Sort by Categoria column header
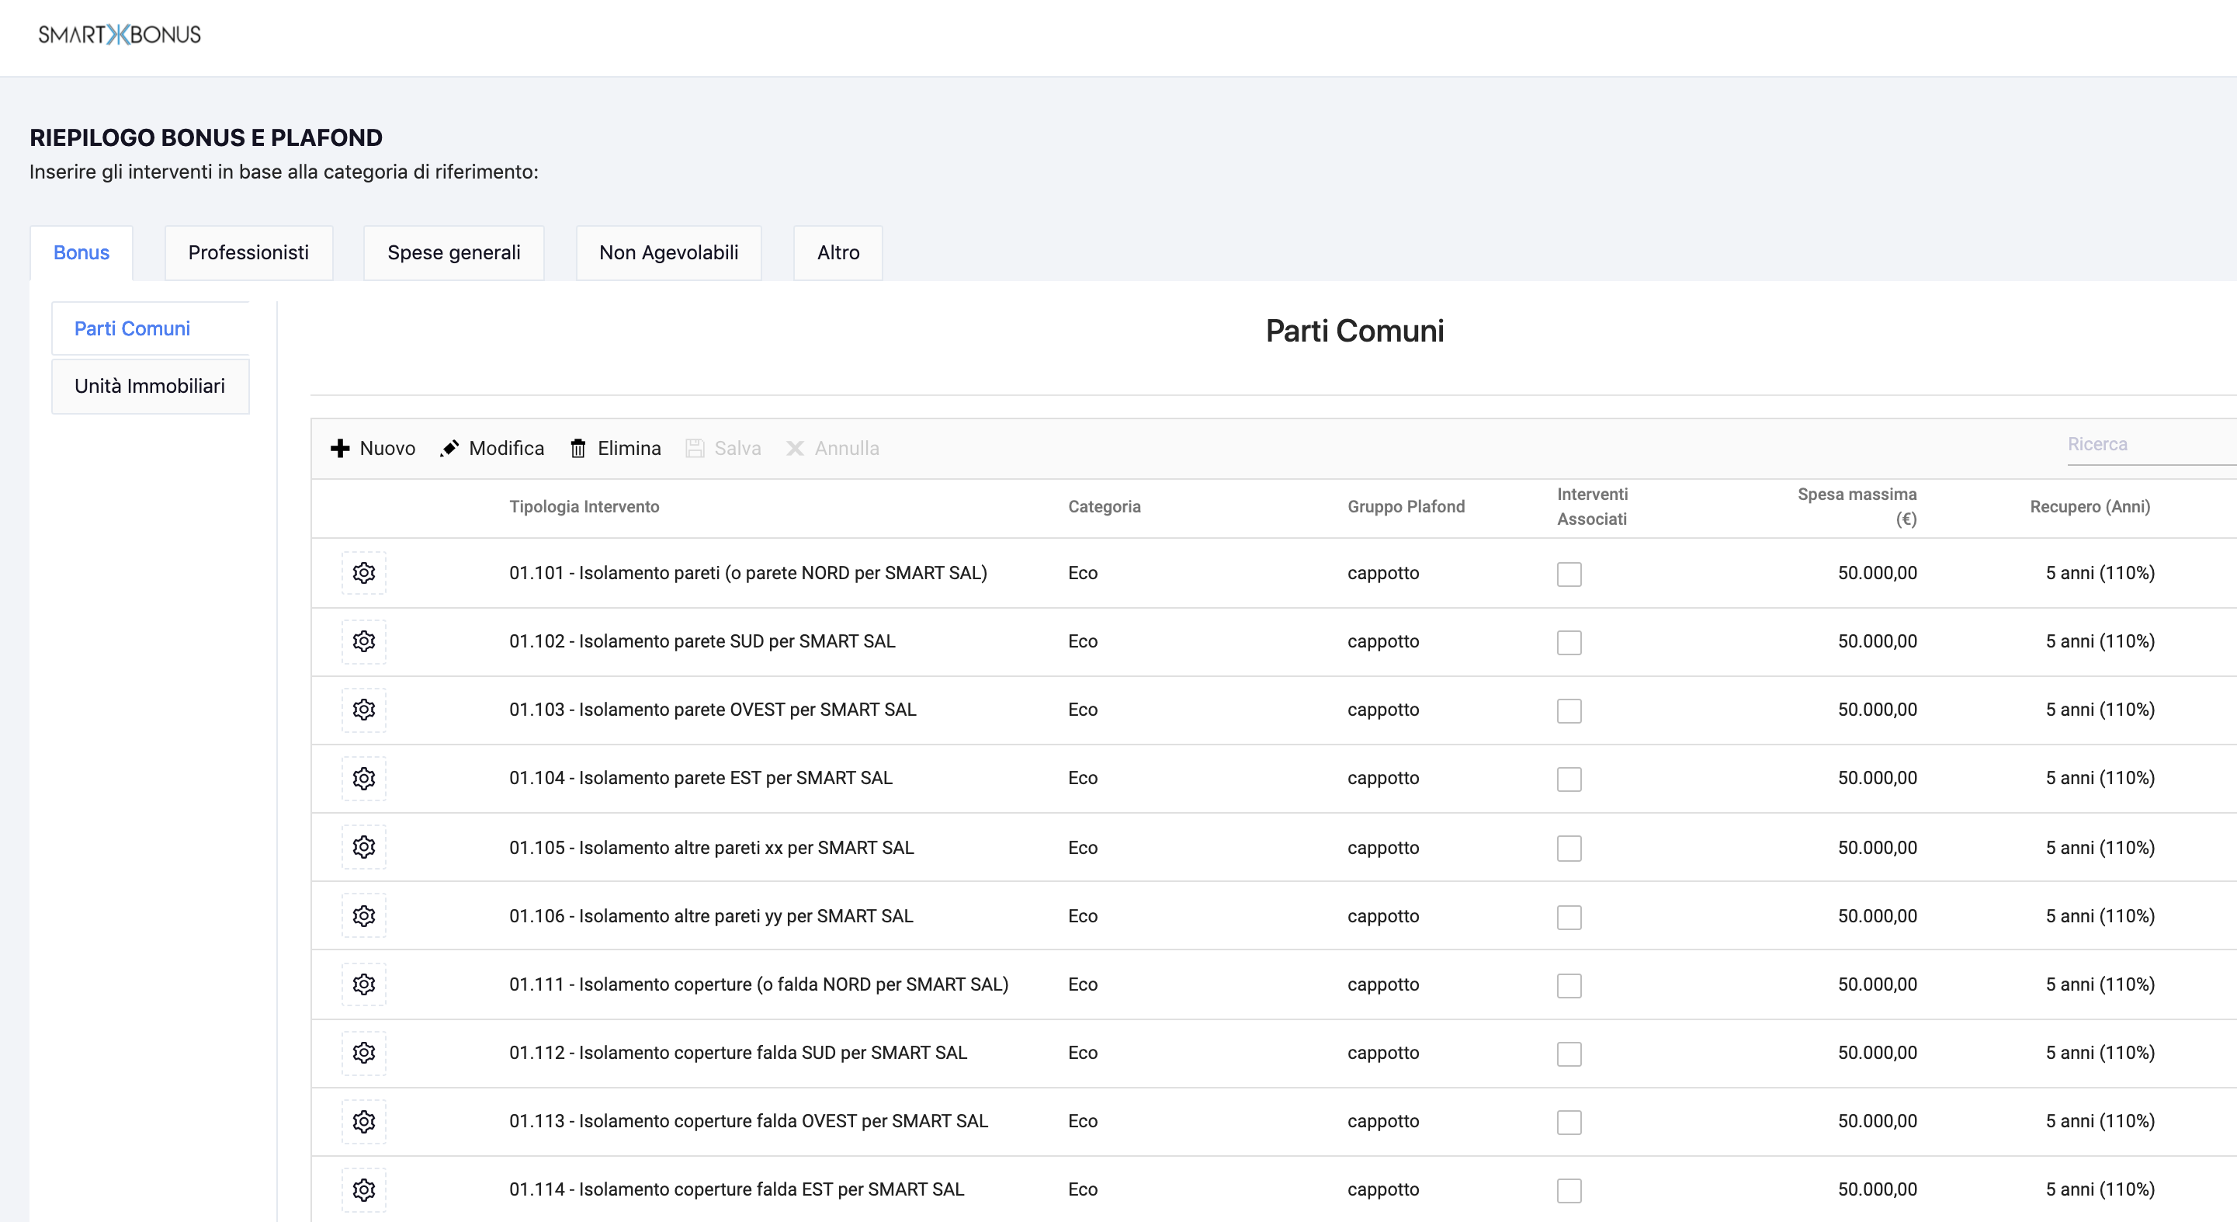2237x1222 pixels. coord(1104,506)
